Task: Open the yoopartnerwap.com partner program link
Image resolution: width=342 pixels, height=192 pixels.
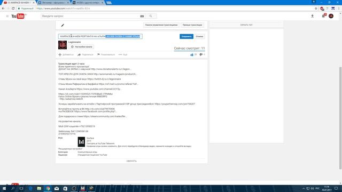Action: pyautogui.click(x=175, y=104)
